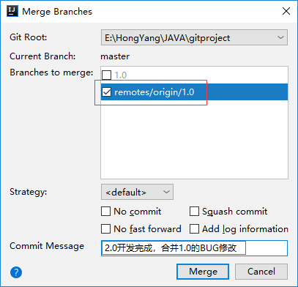This screenshot has height=287, width=298.
Task: Enable the Squash commit option
Action: coord(194,212)
